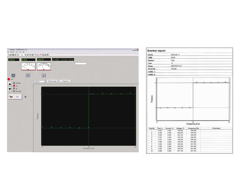Click the Serial No row in the report
Viewport: 240px width, 196px height.
[190, 69]
